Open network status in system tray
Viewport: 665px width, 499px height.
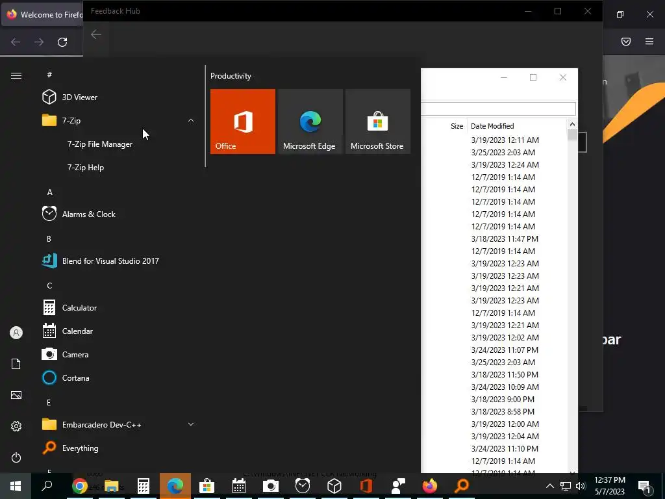point(566,486)
